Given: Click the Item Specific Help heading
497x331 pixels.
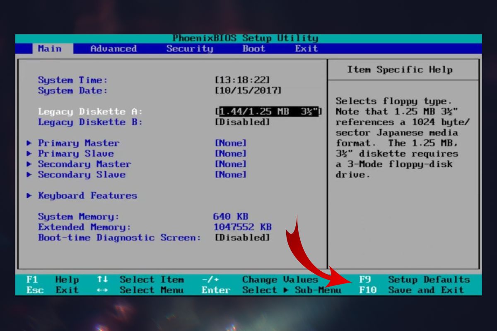Looking at the screenshot, I should pyautogui.click(x=400, y=70).
